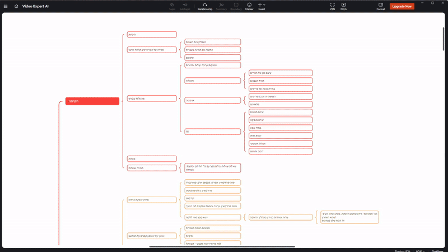Start Pitch presentation mode
The width and height of the screenshot is (448, 252).
click(x=344, y=6)
